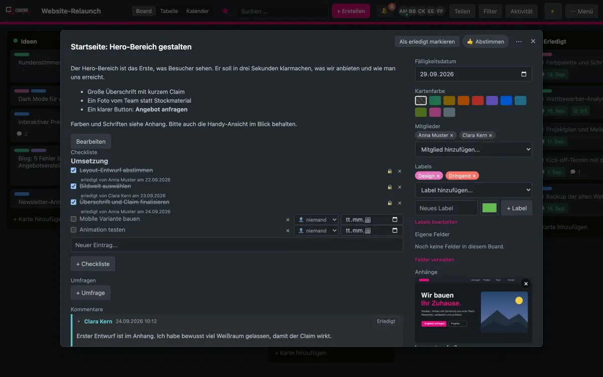Viewport: 603px width, 377px height.
Task: Click the Labels bearbeiten link
Action: [x=436, y=222]
